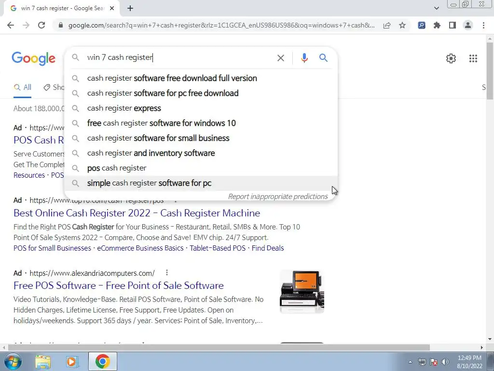The image size is (494, 371).
Task: Open site info via the padlock icon
Action: tap(61, 25)
